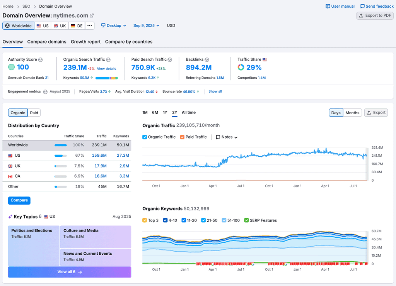The height and width of the screenshot is (286, 396).
Task: Click the Canada flag in country table
Action: pos(10,176)
